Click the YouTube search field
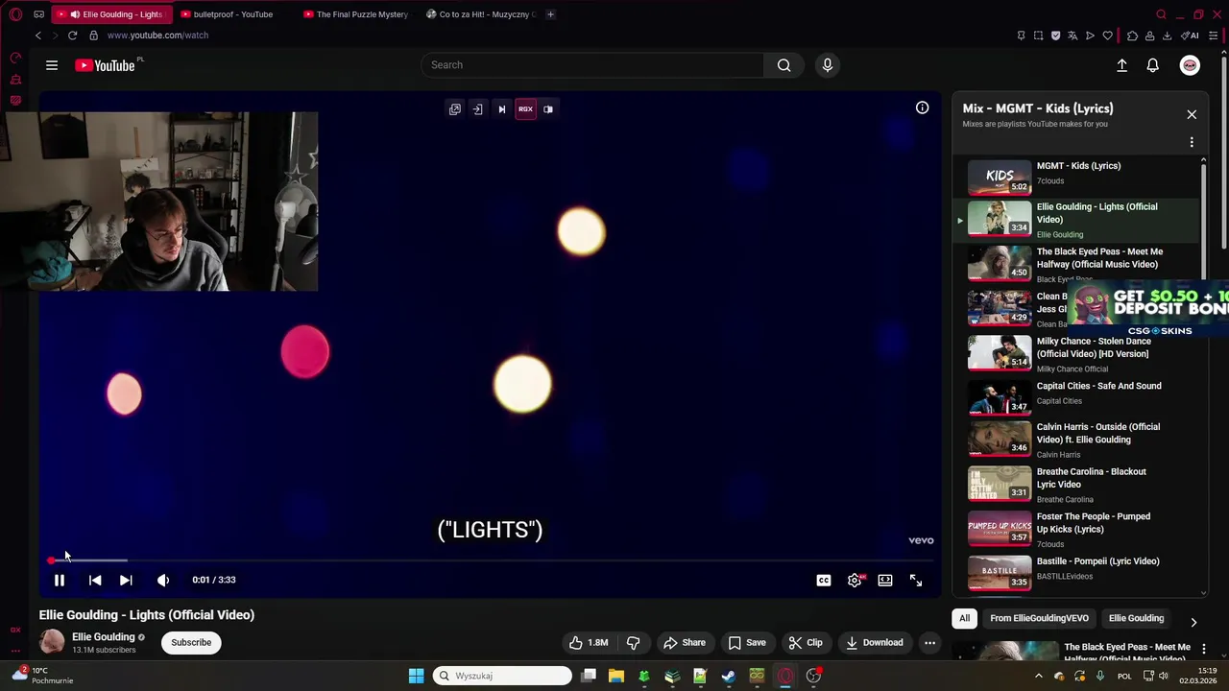The image size is (1229, 691). pyautogui.click(x=592, y=65)
